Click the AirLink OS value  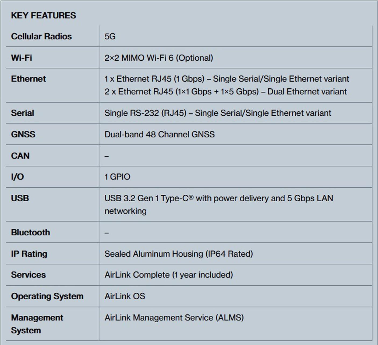click(x=125, y=296)
